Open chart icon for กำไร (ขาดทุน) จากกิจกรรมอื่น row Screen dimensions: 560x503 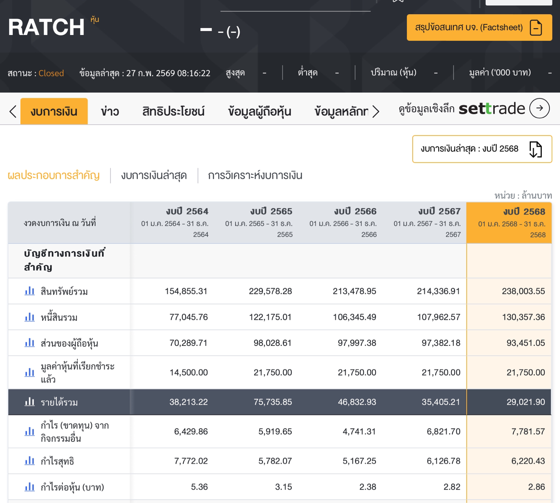point(29,431)
